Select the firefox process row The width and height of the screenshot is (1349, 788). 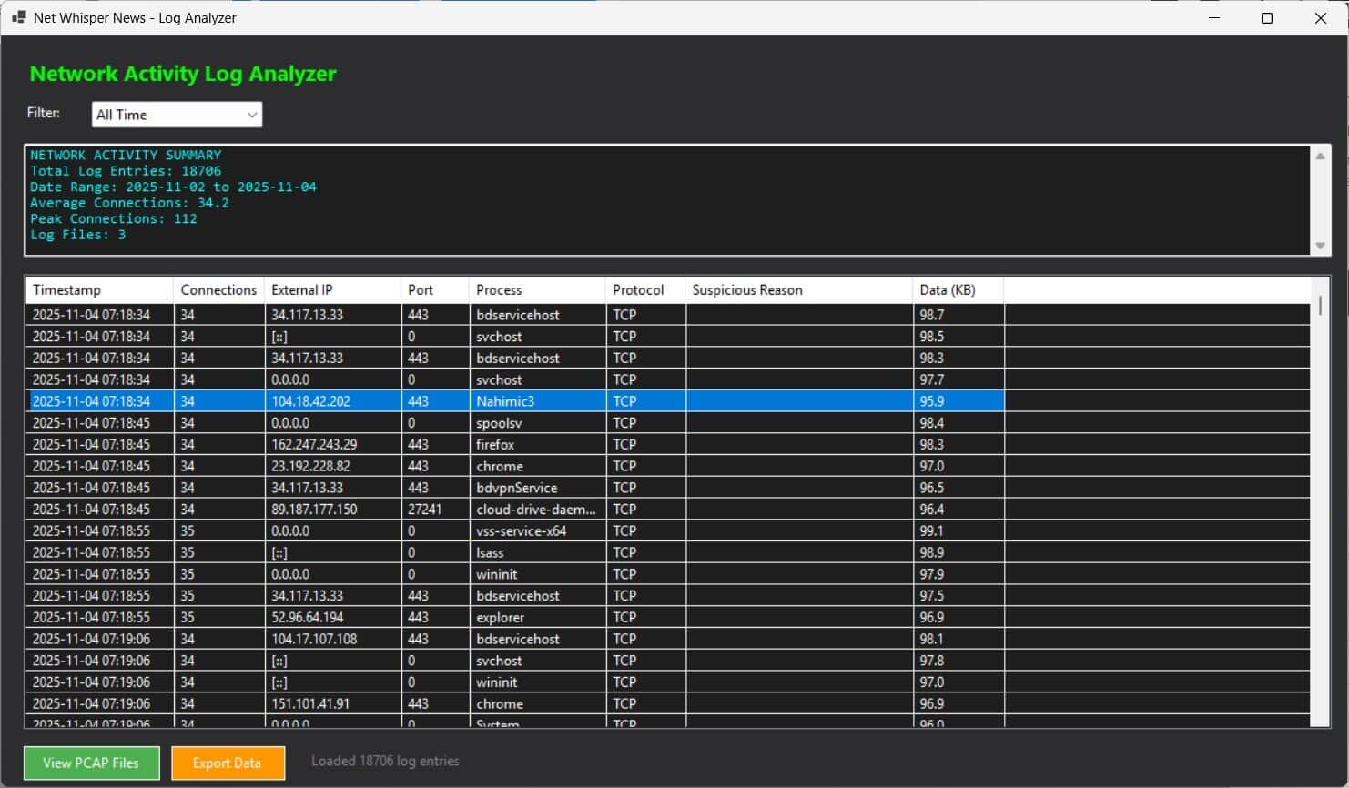click(495, 445)
